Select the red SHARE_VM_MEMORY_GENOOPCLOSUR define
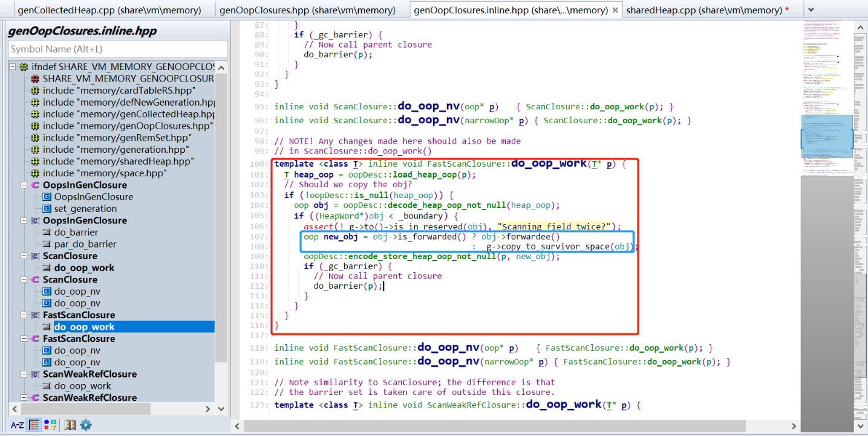 [x=128, y=79]
